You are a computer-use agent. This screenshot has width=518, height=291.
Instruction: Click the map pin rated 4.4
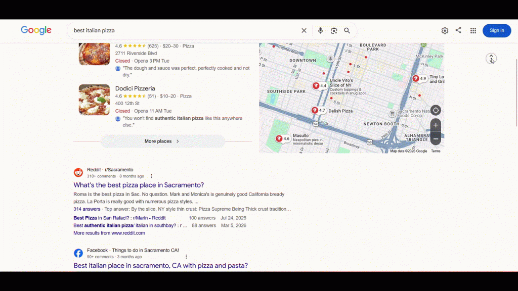click(316, 85)
